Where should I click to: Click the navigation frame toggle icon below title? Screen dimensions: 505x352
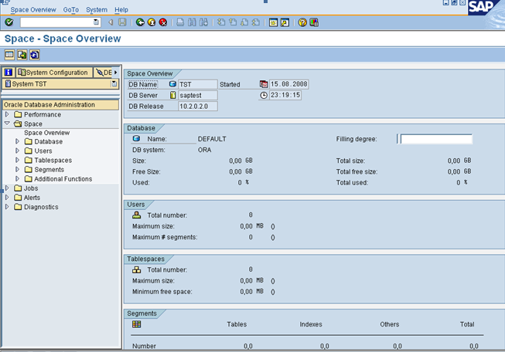click(9, 55)
